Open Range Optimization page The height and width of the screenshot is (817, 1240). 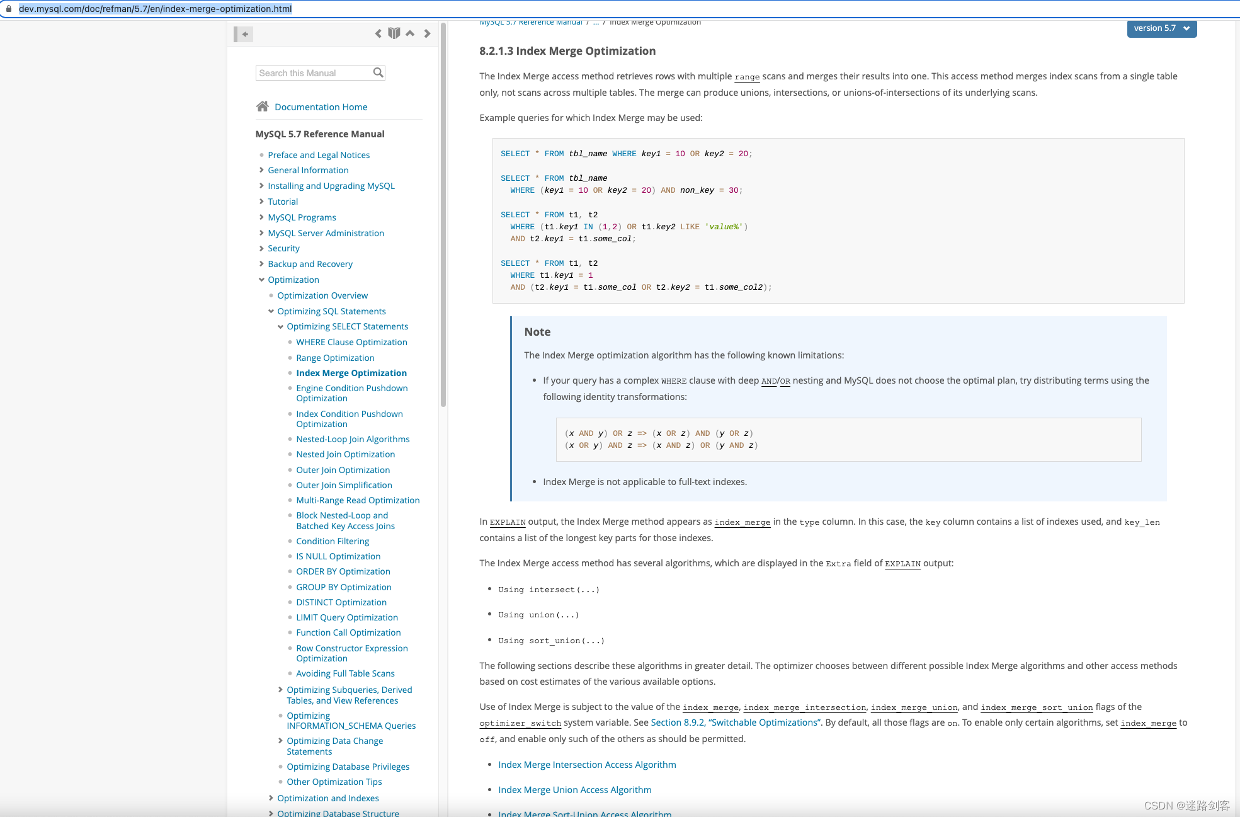[x=335, y=358]
